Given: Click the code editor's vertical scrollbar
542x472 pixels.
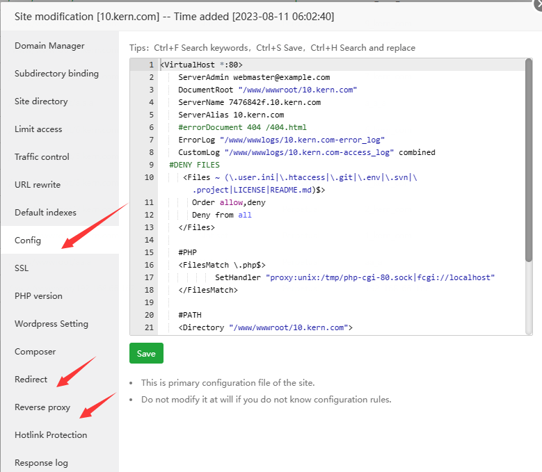Looking at the screenshot, I should pos(528,160).
